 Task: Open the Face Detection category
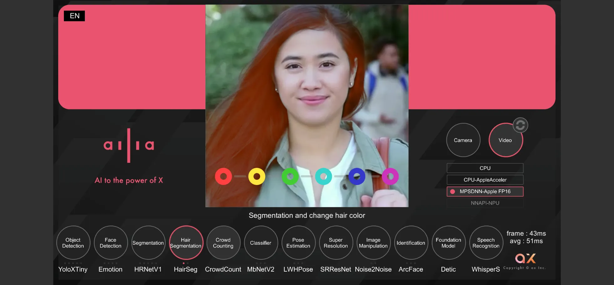(x=111, y=243)
